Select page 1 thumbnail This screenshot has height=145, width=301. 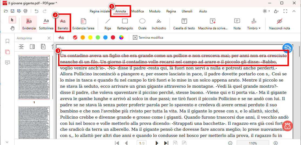click(x=34, y=77)
